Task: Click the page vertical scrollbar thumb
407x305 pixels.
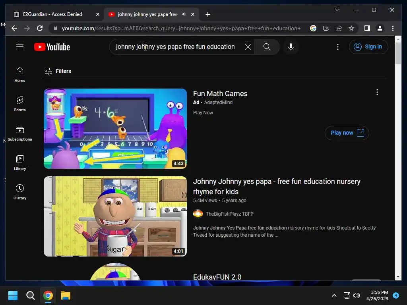Action: click(x=398, y=53)
